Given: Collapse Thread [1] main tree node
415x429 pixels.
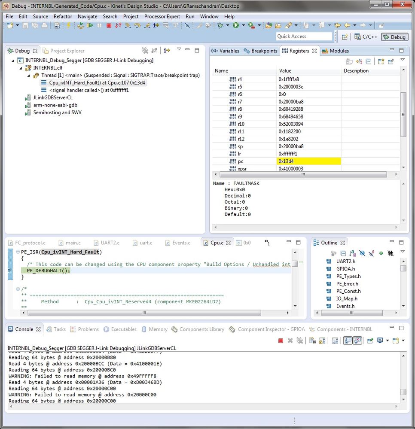Looking at the screenshot, I should (29, 76).
